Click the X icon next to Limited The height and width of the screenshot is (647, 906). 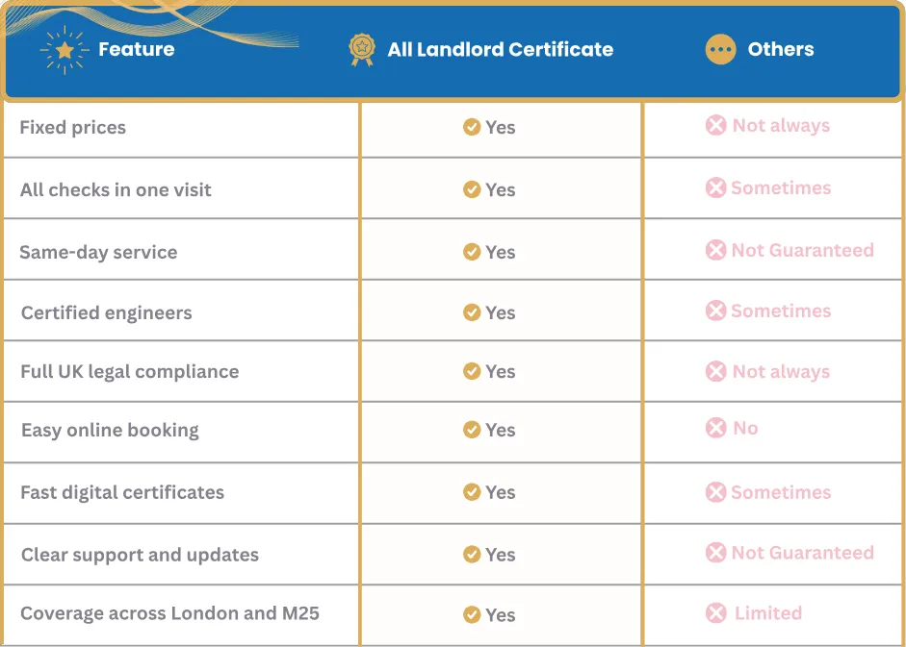coord(715,612)
